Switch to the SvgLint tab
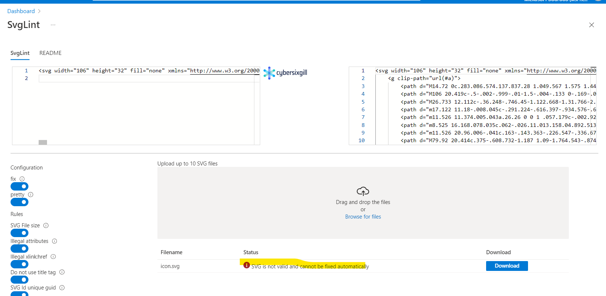 [x=20, y=53]
